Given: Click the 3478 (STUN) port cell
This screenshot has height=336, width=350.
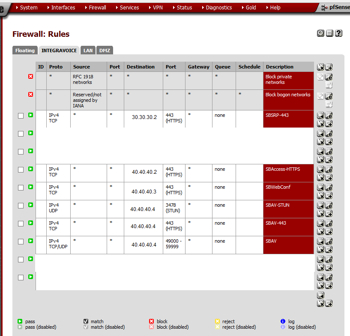Looking at the screenshot, I should pyautogui.click(x=174, y=209).
